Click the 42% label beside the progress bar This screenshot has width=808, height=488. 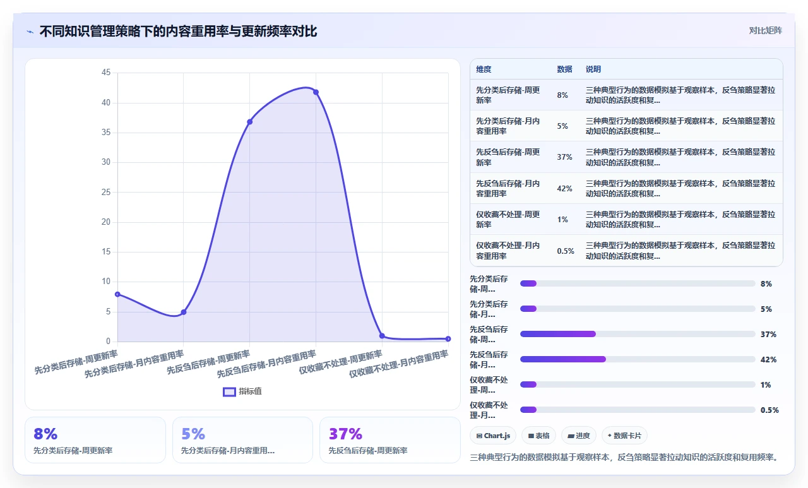768,359
